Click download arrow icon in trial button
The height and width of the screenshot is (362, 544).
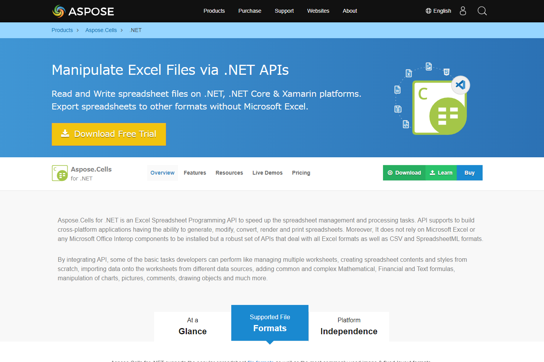(x=65, y=133)
